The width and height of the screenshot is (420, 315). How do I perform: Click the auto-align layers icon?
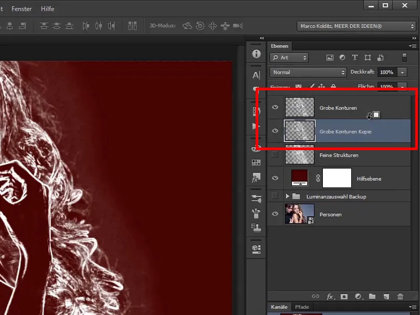132,26
